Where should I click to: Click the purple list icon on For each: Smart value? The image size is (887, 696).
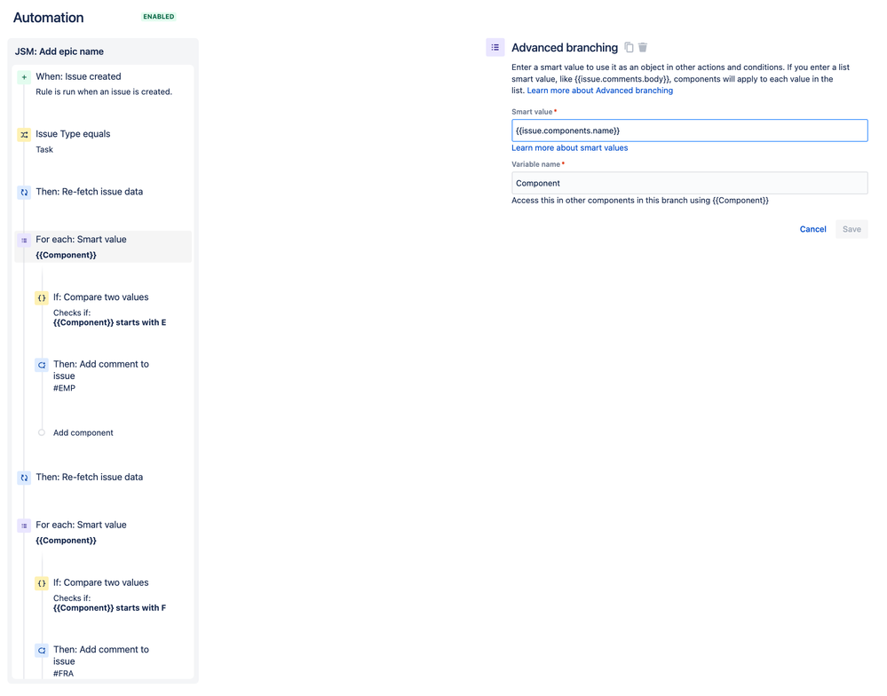(24, 241)
